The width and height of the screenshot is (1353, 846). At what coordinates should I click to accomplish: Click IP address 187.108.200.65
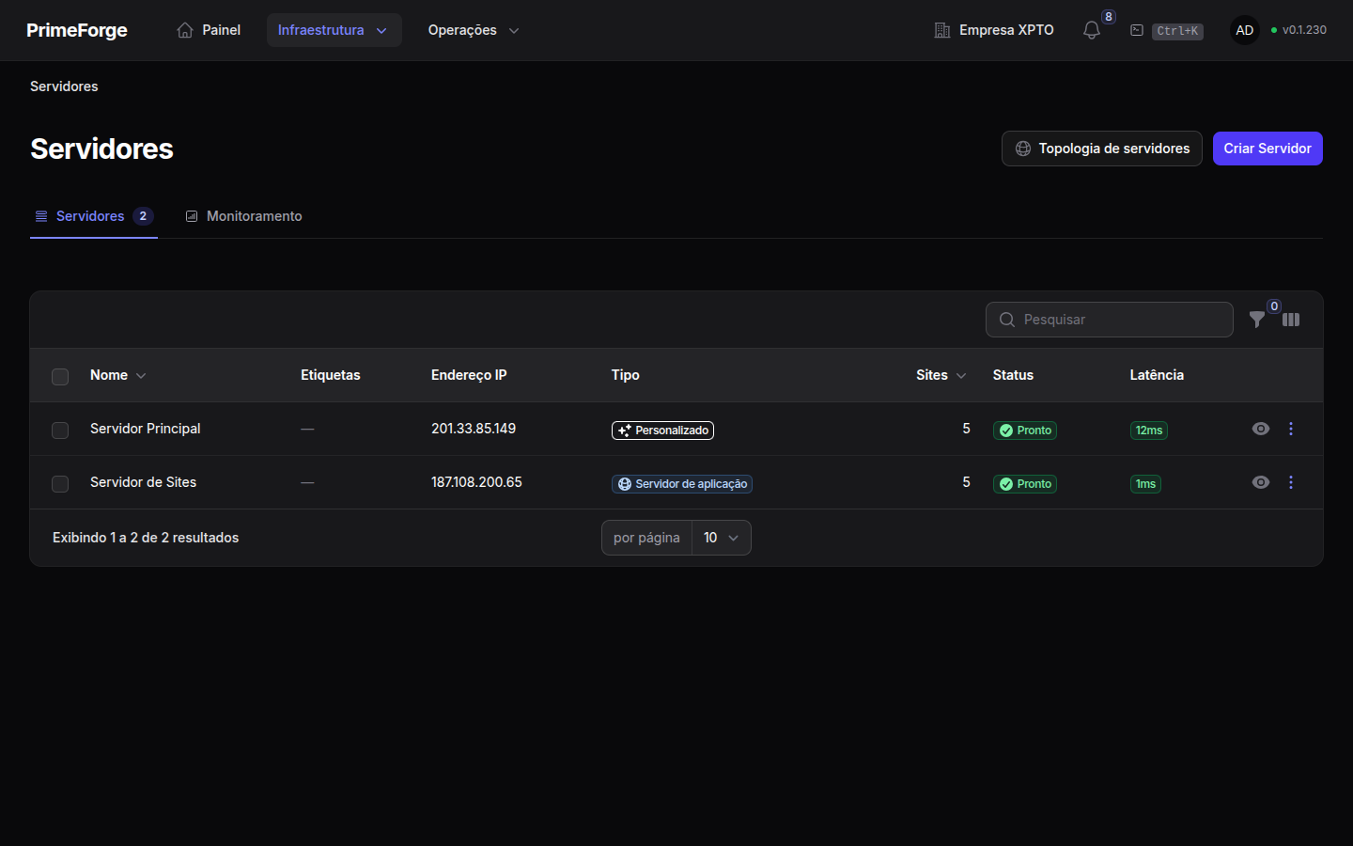476,482
